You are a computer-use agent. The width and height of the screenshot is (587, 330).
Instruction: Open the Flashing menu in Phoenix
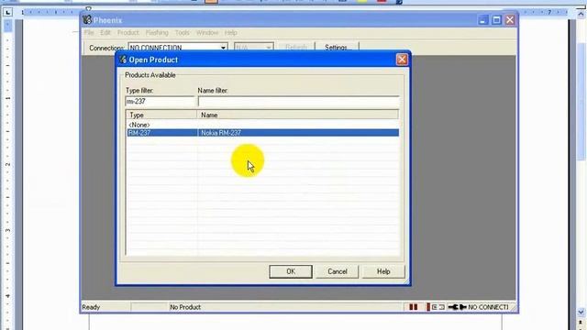pos(157,33)
